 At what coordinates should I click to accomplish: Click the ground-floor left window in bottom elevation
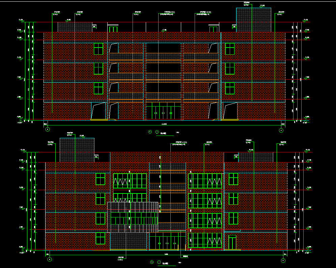point(100,238)
